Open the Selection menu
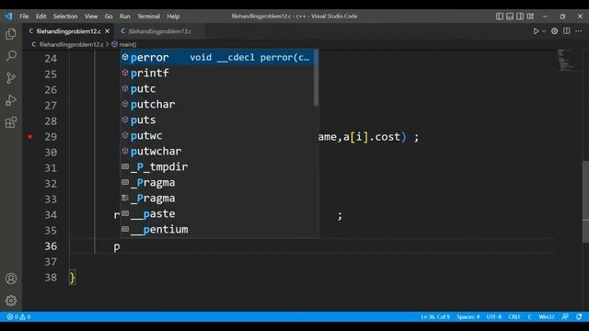 (x=65, y=17)
